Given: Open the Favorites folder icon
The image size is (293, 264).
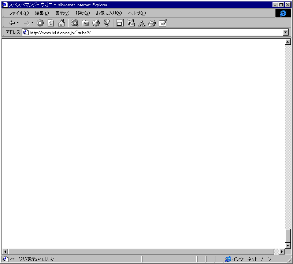Looking at the screenshot, I should 85,23.
